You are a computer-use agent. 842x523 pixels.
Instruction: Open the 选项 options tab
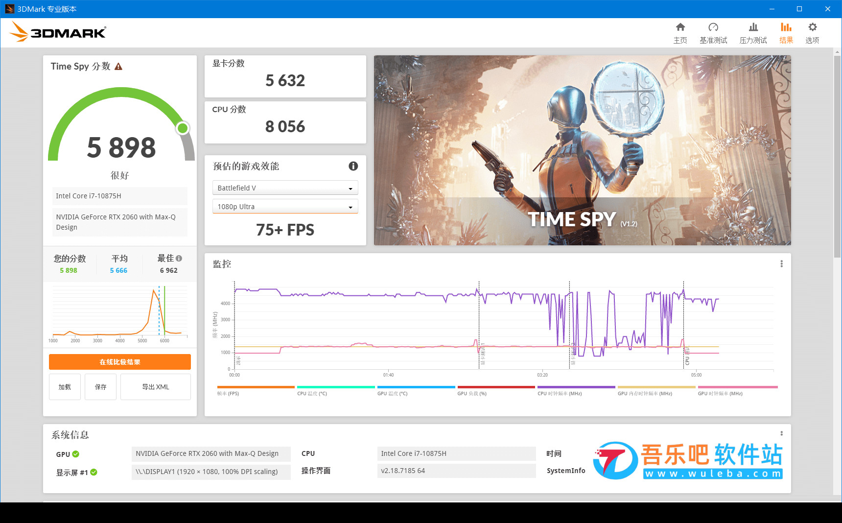812,33
